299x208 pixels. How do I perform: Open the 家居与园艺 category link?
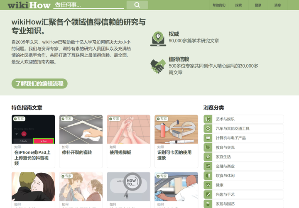point(244,203)
